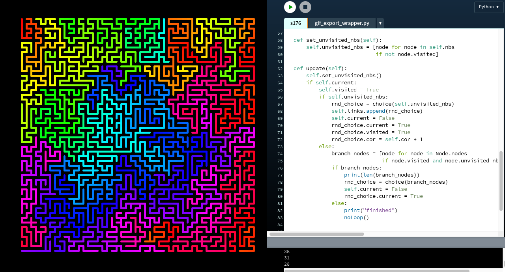This screenshot has height=272, width=505.
Task: Place cursor in self.links.append(rnd_choice) line
Action: click(377, 111)
